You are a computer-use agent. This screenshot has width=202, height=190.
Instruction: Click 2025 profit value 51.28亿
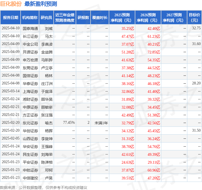pyautogui.click(x=128, y=52)
